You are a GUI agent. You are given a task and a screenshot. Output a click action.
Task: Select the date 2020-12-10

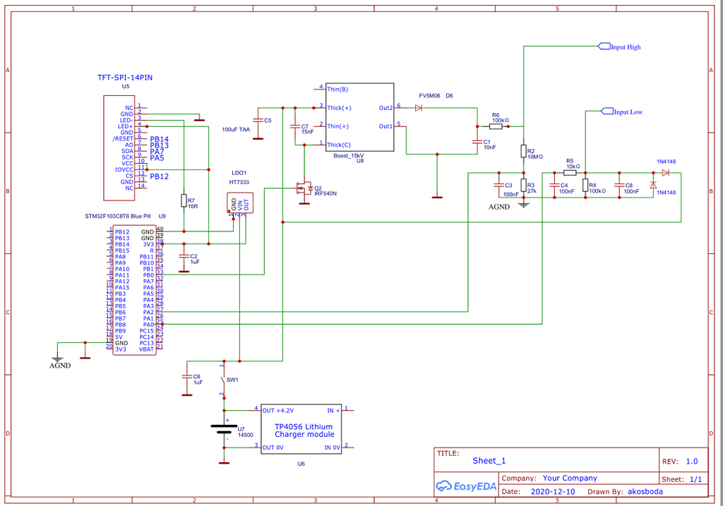click(x=553, y=492)
